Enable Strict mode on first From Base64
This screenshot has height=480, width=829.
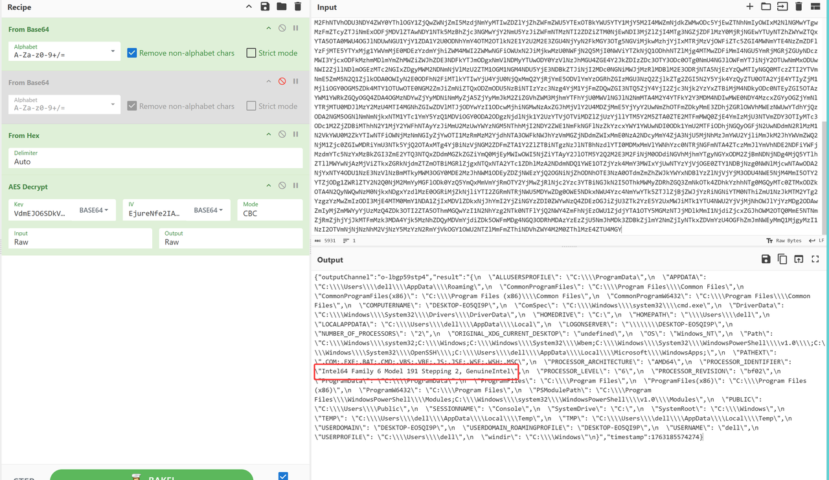pos(251,53)
